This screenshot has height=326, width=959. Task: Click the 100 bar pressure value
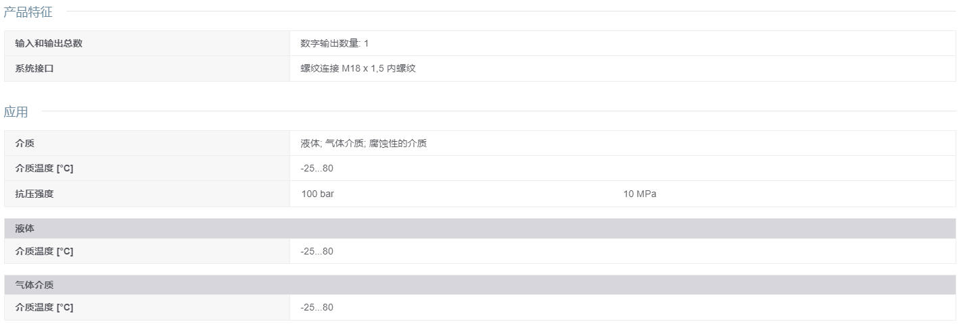click(x=318, y=194)
